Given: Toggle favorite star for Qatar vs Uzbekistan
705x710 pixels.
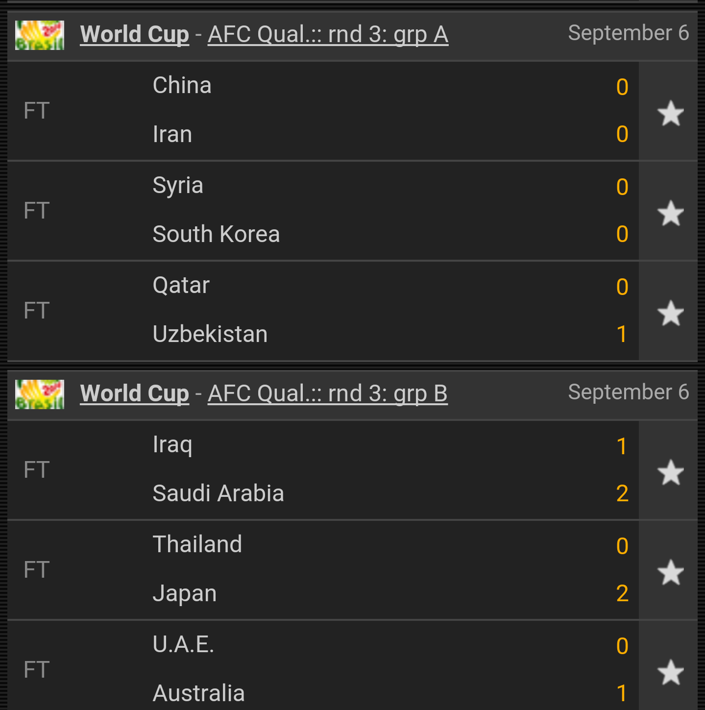Looking at the screenshot, I should tap(670, 313).
